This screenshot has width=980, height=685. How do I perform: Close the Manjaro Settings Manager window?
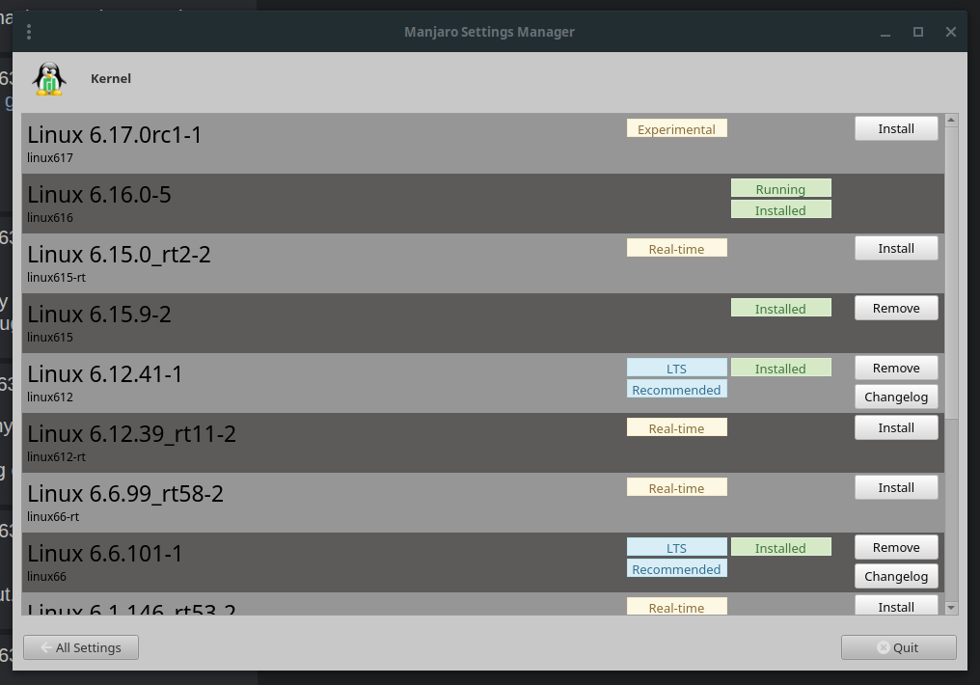pos(951,32)
